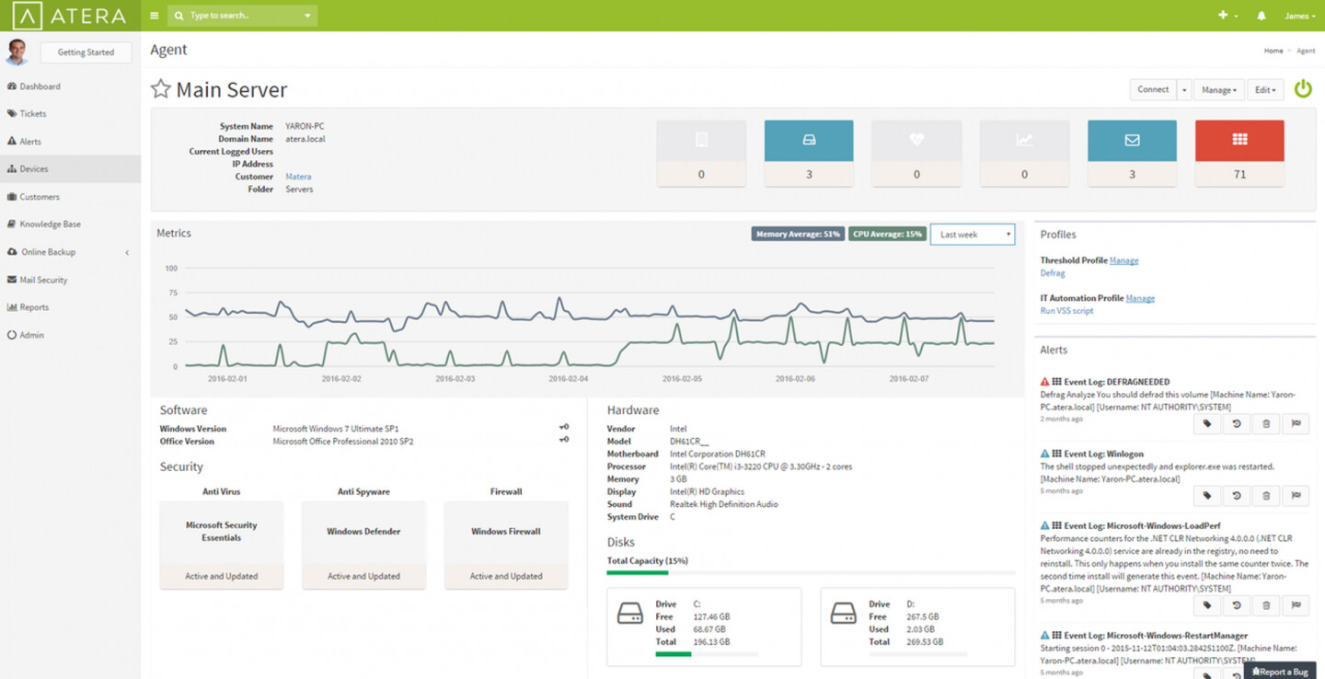
Task: Click the green power icon
Action: (x=1303, y=89)
